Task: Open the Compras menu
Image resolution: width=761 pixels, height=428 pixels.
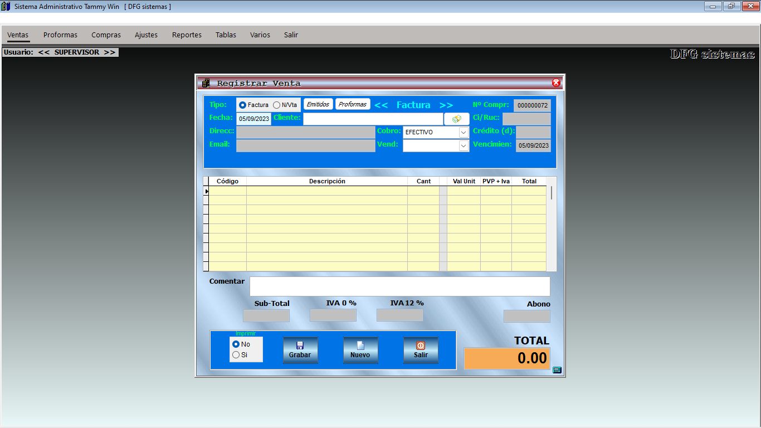Action: 106,35
